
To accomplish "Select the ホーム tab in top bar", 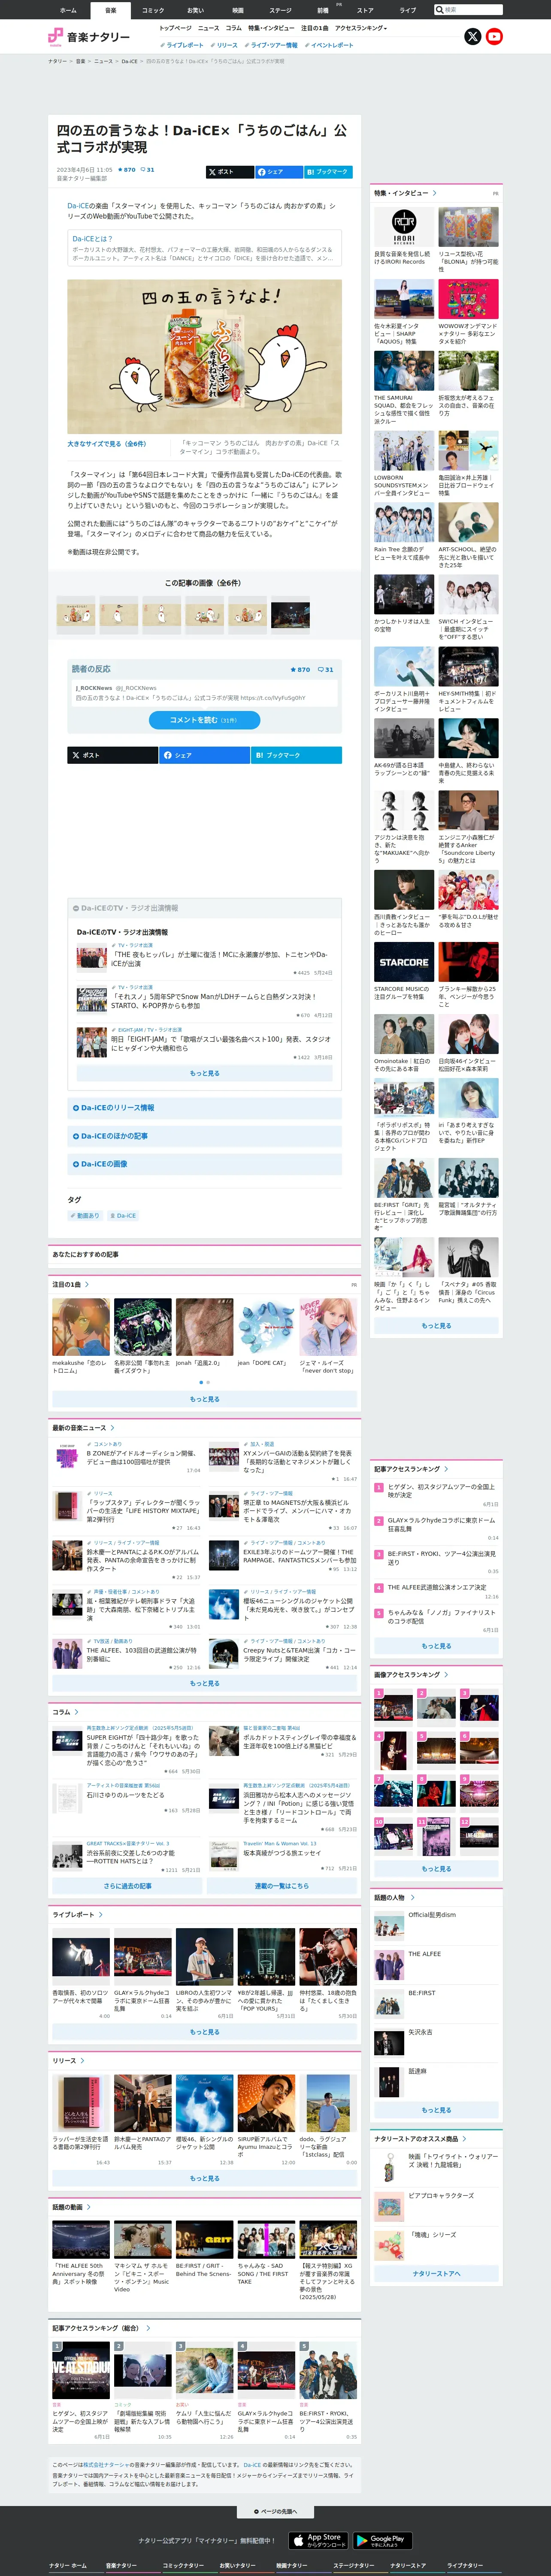I will click(x=68, y=10).
